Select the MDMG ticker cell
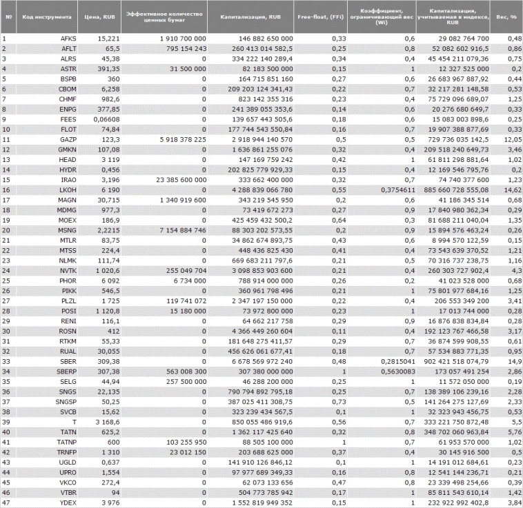Image resolution: width=523 pixels, height=508 pixels. (x=47, y=210)
